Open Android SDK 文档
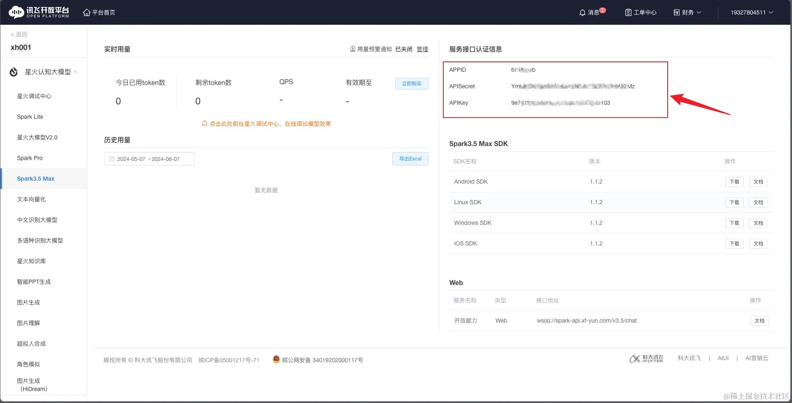Screen dimensions: 792x403 [x=758, y=182]
